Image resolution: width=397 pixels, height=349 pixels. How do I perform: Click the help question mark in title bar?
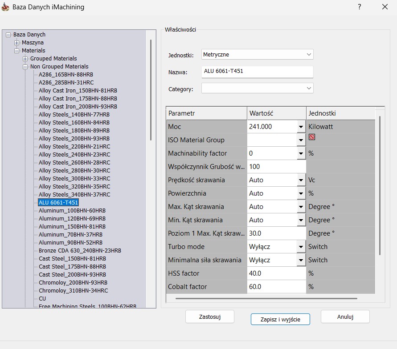[x=359, y=7]
